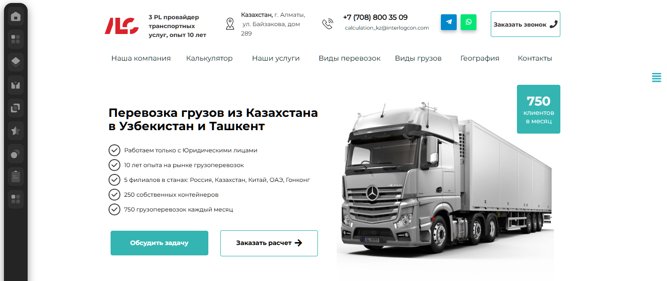Viewport: 667px width, 281px height.
Task: Expand the Виды грузов menu
Action: click(x=418, y=58)
